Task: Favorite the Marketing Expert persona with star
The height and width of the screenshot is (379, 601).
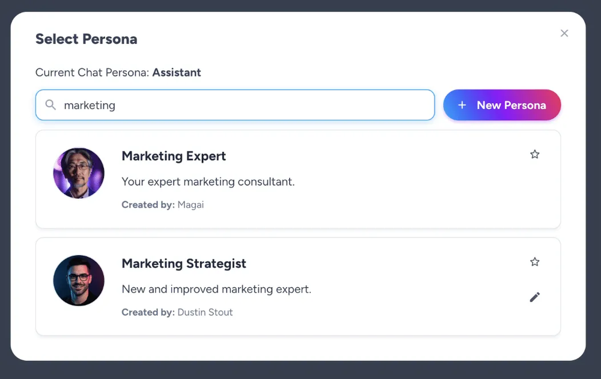Action: point(535,154)
